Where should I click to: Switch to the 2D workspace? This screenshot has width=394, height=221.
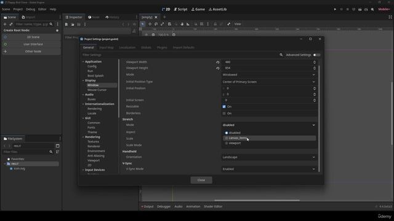(x=166, y=9)
